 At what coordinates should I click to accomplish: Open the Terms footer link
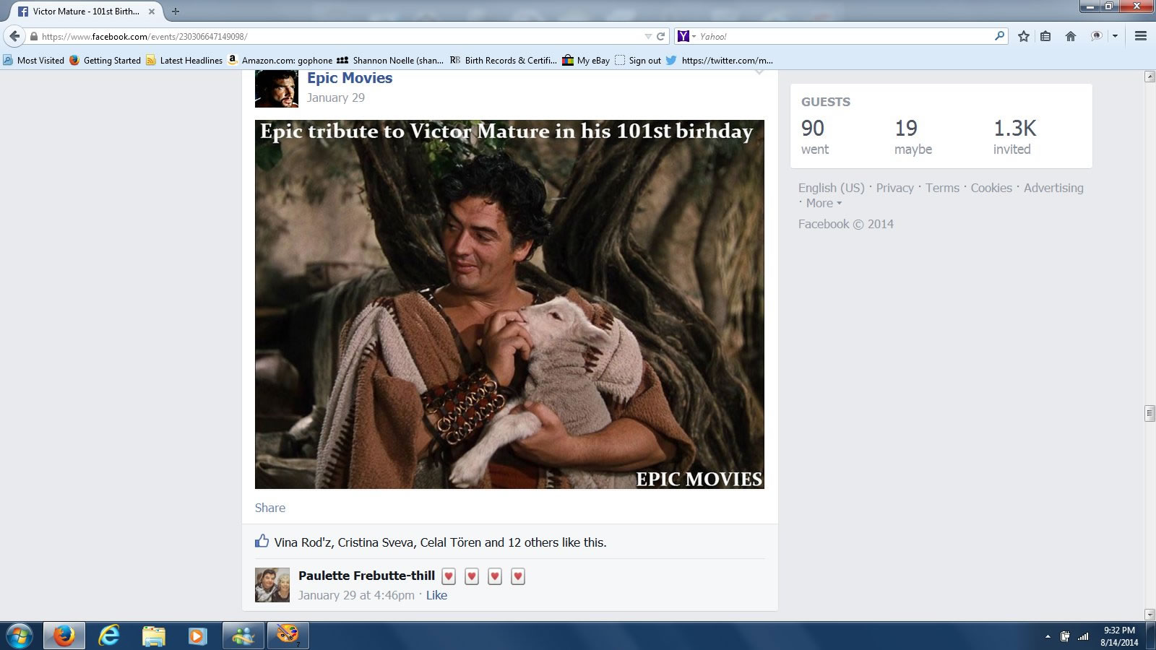tap(942, 188)
